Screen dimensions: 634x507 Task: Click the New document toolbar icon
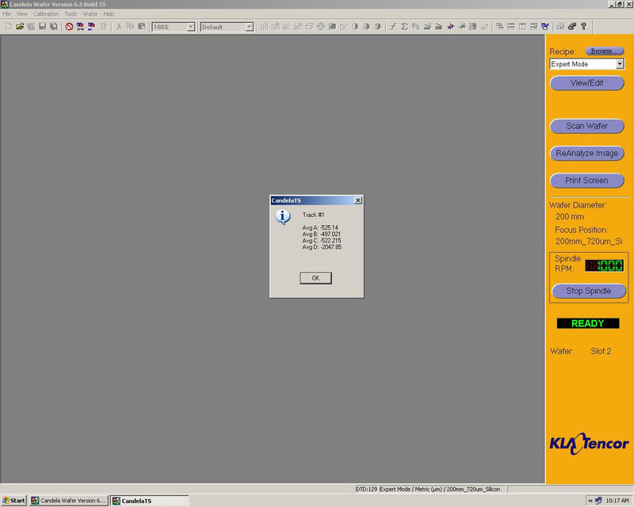pos(8,26)
